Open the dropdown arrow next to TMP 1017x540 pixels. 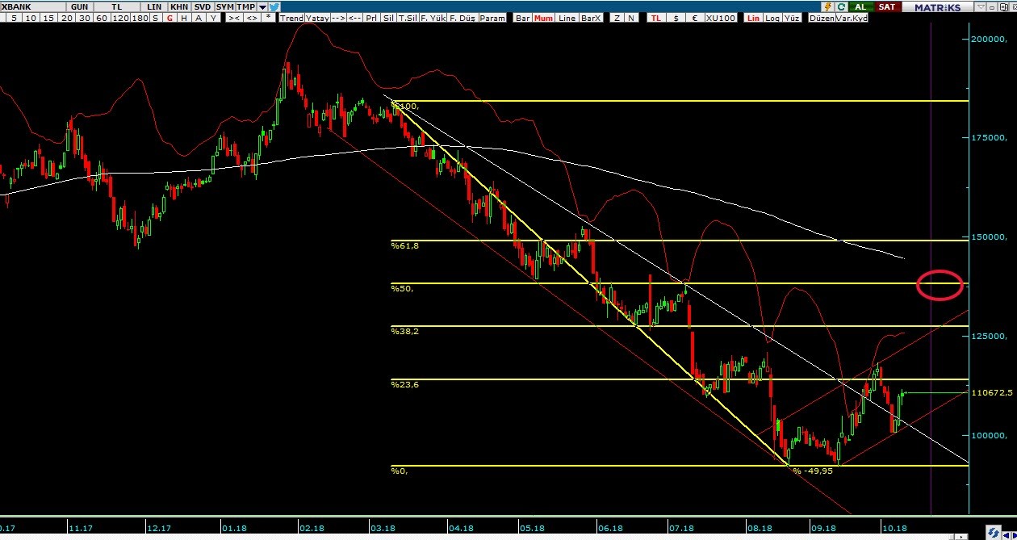262,7
